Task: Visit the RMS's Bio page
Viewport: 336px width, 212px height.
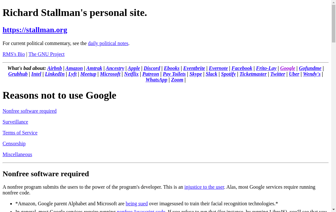Action: pyautogui.click(x=14, y=54)
